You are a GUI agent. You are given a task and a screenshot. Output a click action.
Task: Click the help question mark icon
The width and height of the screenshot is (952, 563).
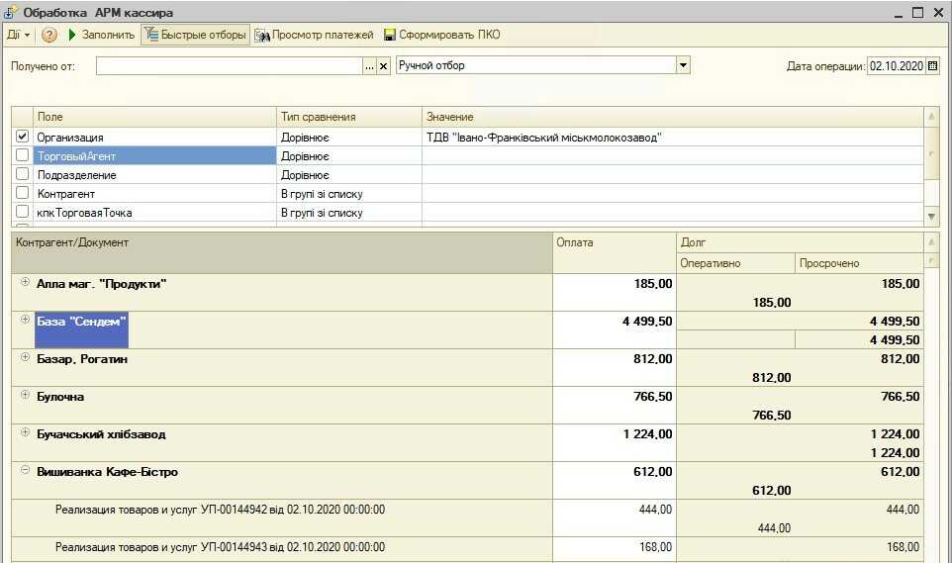(49, 36)
